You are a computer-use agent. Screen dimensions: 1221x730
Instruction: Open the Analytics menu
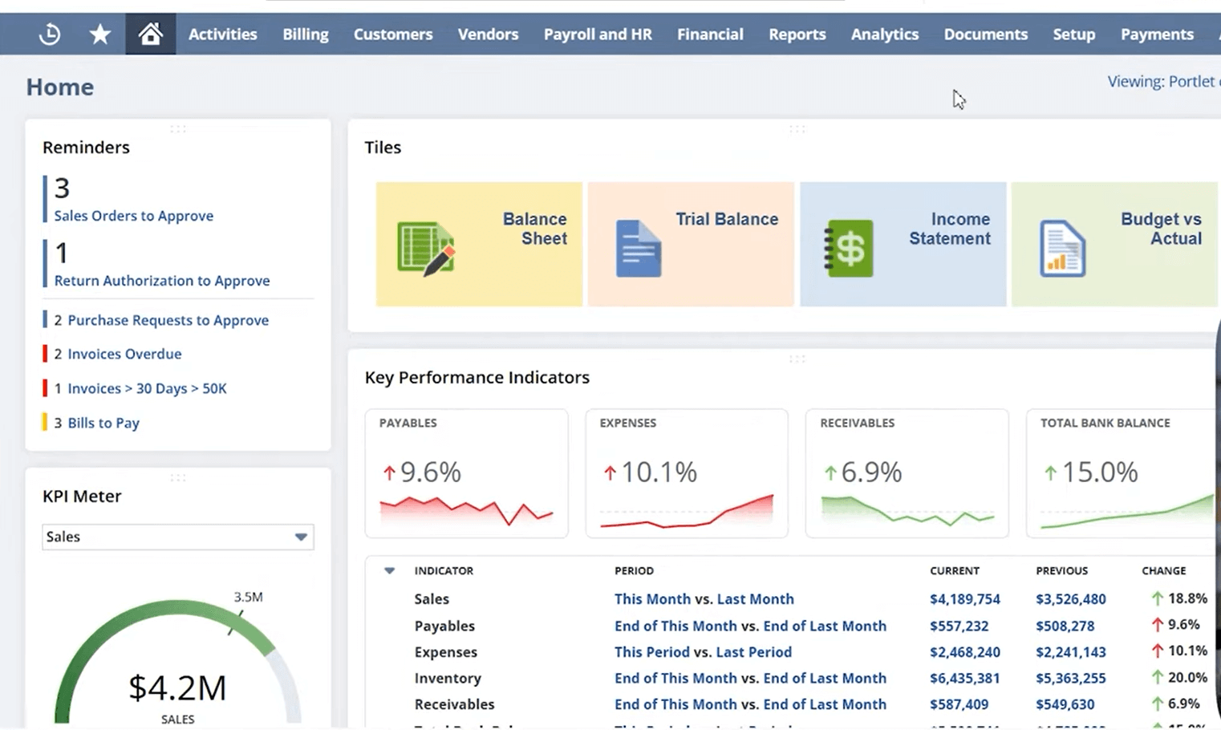tap(884, 34)
